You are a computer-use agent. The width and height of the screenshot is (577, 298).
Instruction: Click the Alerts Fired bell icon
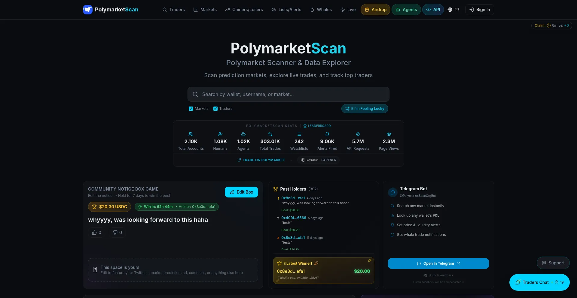327,134
